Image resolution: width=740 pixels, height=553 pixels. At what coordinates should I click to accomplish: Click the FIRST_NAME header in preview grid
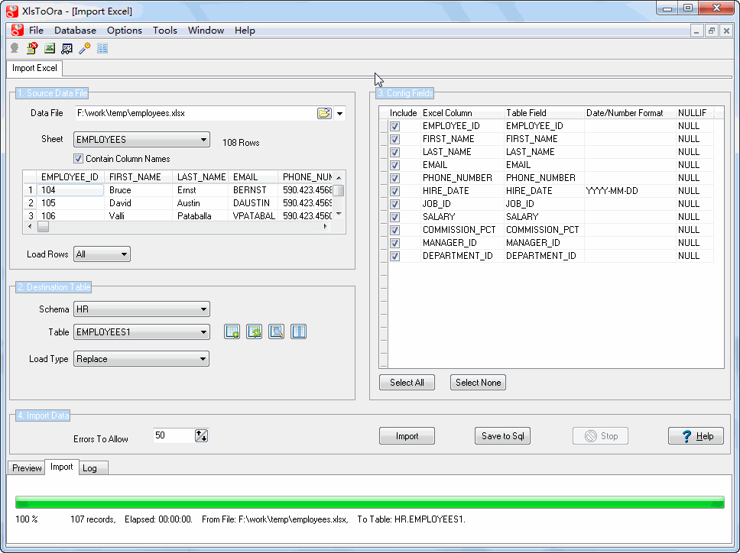coord(138,177)
